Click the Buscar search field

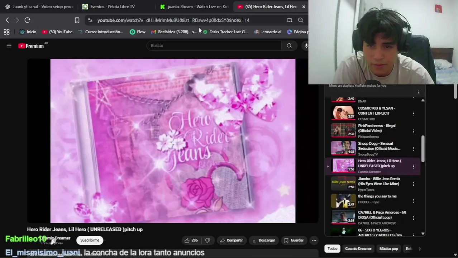[x=214, y=46]
